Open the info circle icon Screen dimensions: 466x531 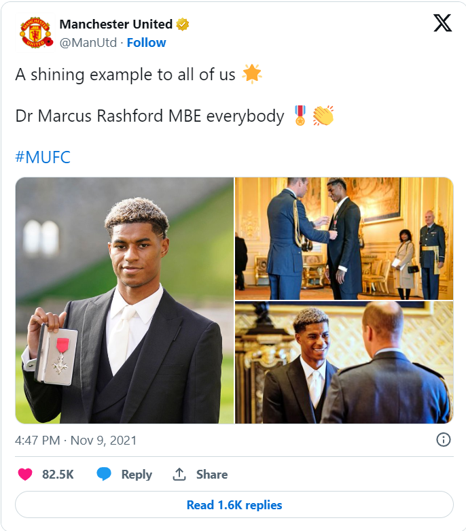(443, 440)
